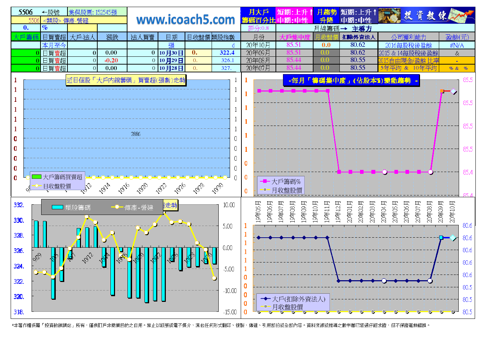Click the 2016每股稅後盈餘 cell

coord(408,45)
